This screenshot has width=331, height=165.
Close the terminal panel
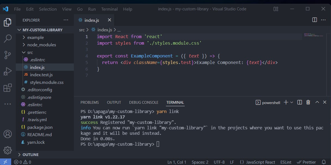(325, 102)
